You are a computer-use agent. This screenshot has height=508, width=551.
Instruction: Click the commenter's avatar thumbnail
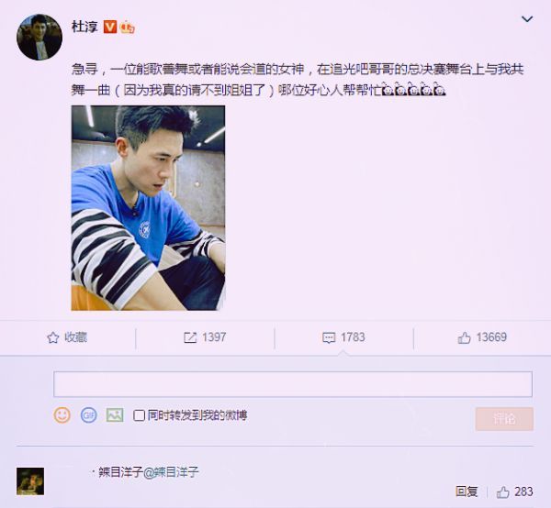click(30, 481)
